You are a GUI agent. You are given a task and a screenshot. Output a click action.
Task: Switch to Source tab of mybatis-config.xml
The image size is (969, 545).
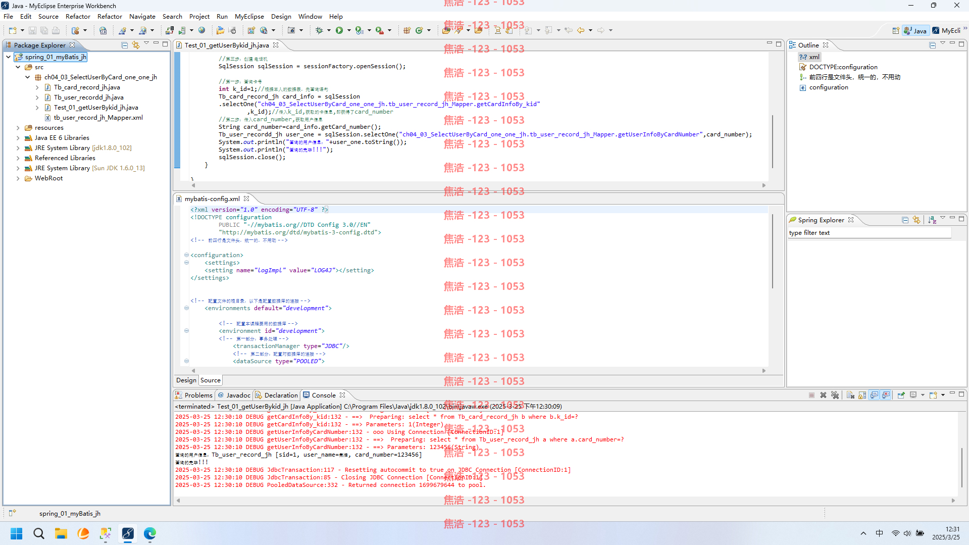pos(210,380)
